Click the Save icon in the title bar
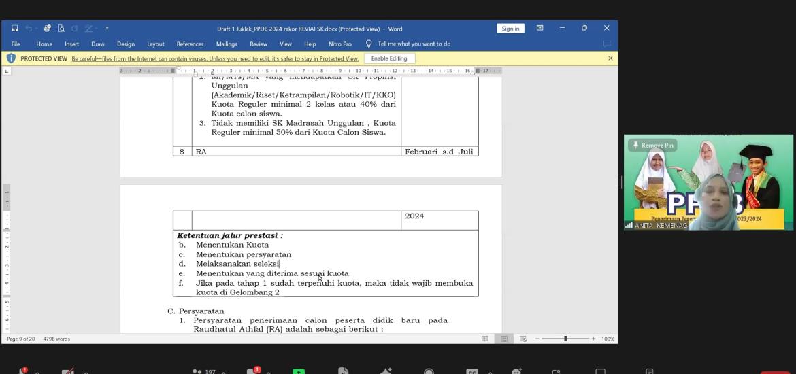This screenshot has width=796, height=374. (x=14, y=29)
